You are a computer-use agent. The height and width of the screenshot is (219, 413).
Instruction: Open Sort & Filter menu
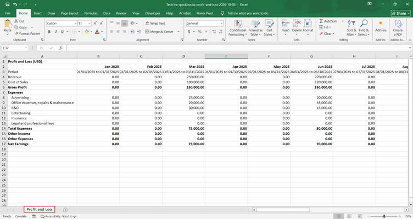click(351, 28)
